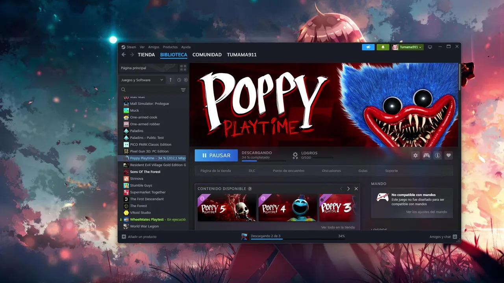The height and width of the screenshot is (283, 504).
Task: Switch to Big Picture mode monitor icon
Action: 430,47
